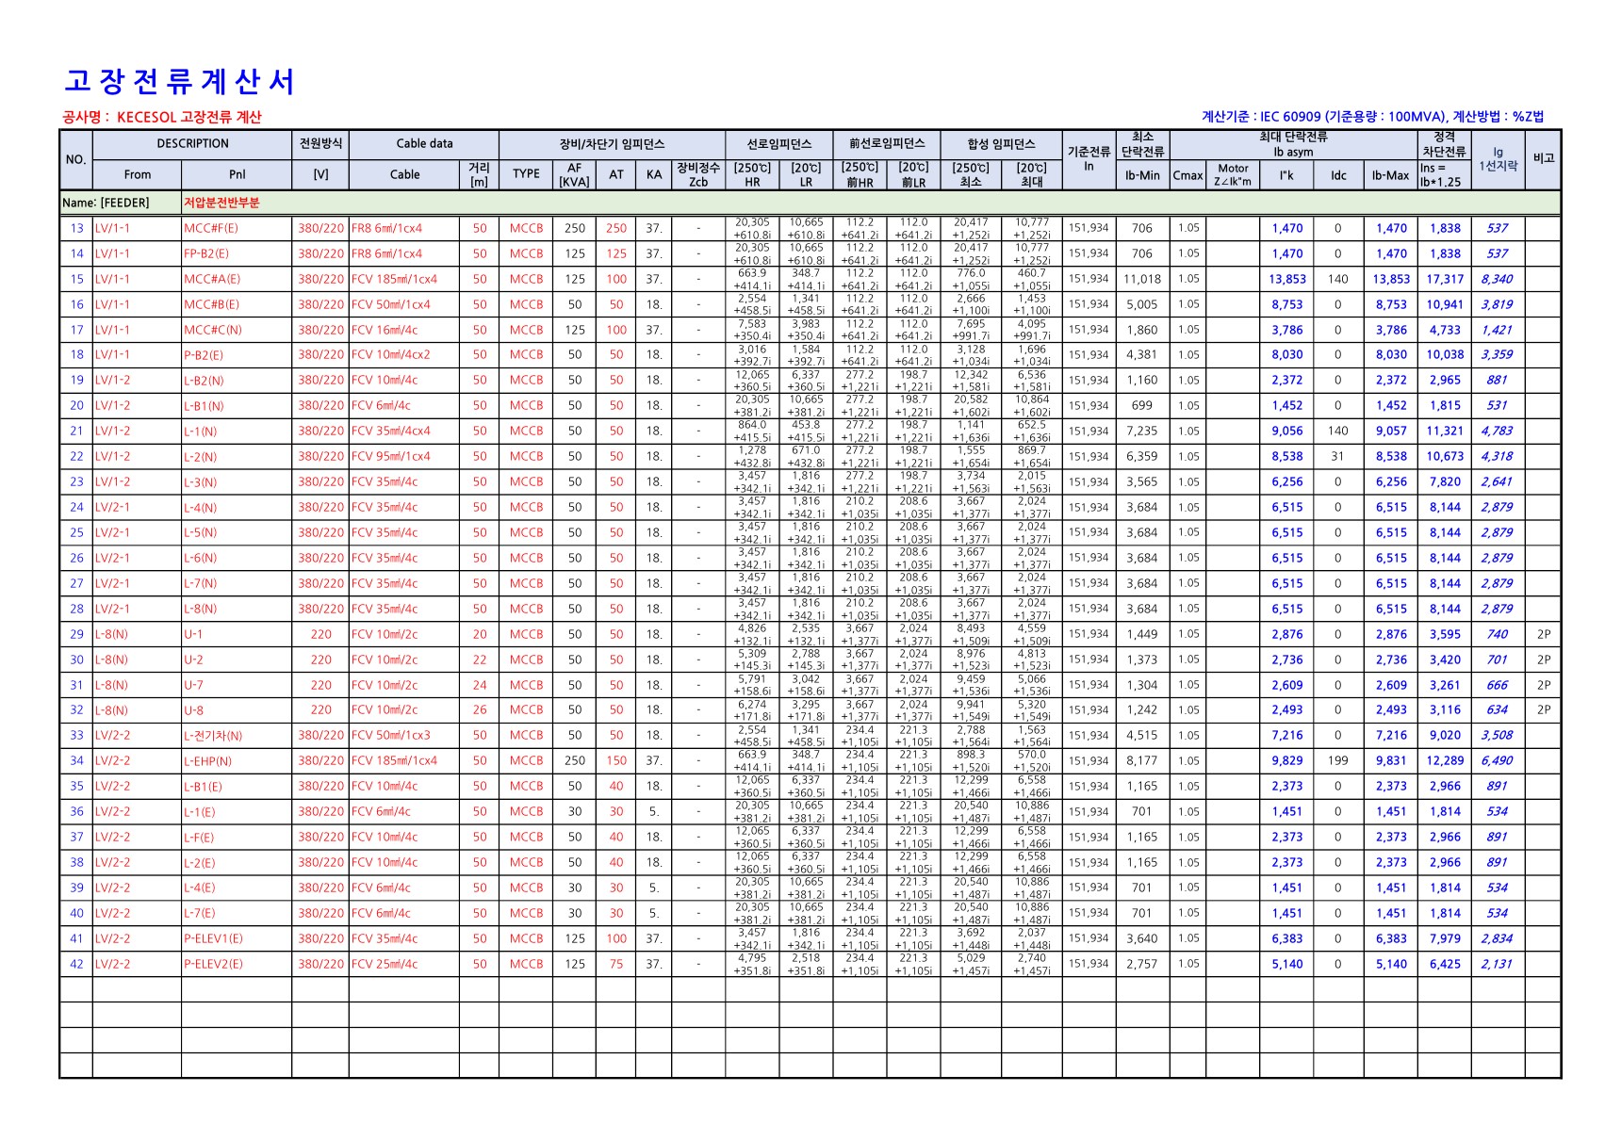Click the title 고장전류계산서

[x=179, y=82]
